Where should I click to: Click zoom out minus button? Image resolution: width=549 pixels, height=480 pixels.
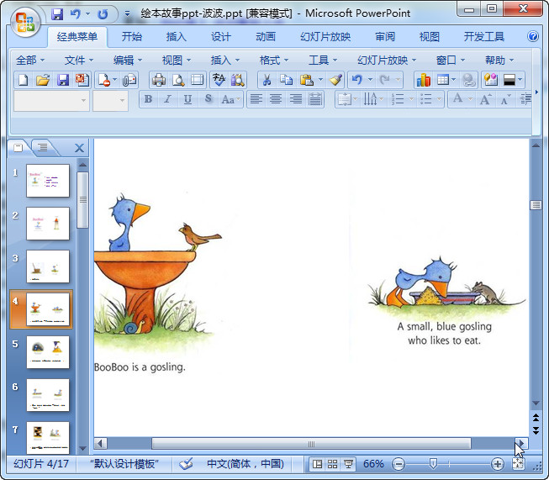tap(399, 464)
